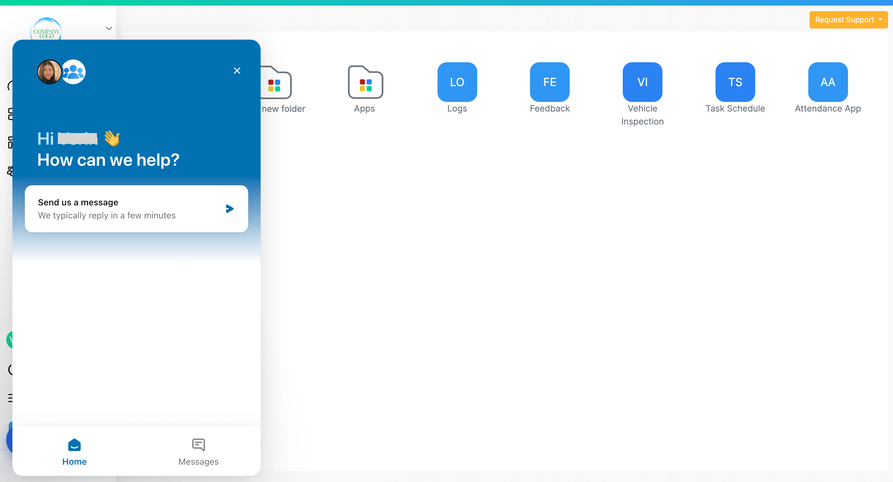Viewport: 893px width, 482px height.
Task: Click the Vehicle Inspection label text
Action: coord(642,115)
